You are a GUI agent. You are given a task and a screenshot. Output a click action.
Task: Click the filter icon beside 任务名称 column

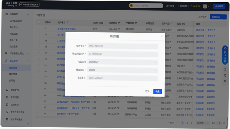click(68, 23)
